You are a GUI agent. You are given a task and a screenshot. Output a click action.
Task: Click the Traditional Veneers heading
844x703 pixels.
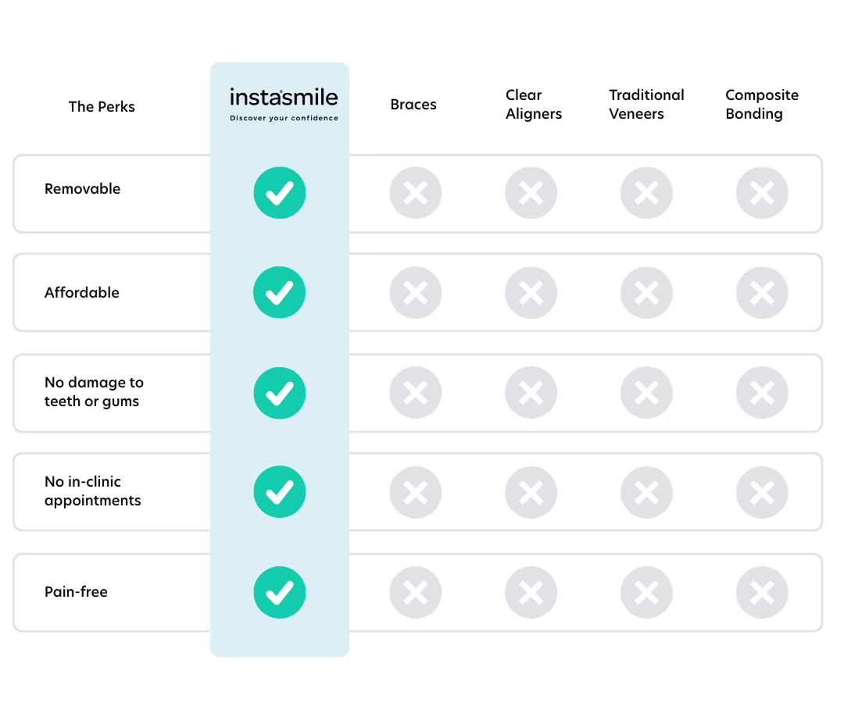coord(646,105)
